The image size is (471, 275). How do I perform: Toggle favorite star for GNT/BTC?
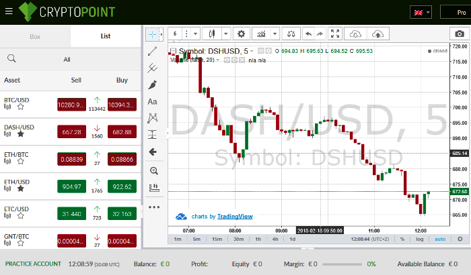pyautogui.click(x=20, y=243)
